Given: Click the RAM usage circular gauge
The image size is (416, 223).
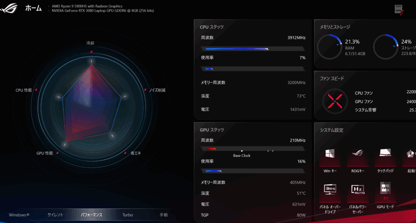Looking at the screenshot, I should coord(329,46).
